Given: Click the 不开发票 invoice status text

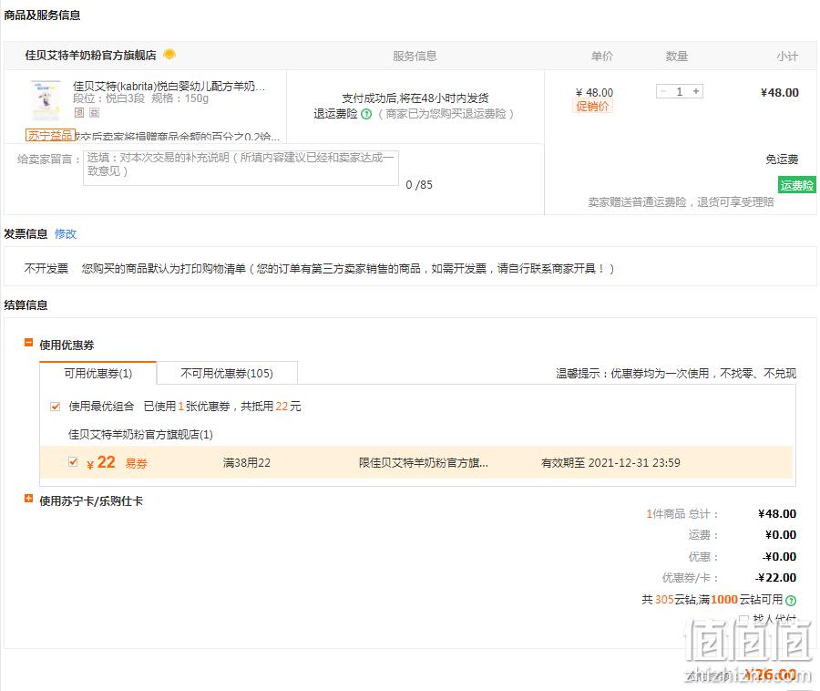Looking at the screenshot, I should pos(46,268).
